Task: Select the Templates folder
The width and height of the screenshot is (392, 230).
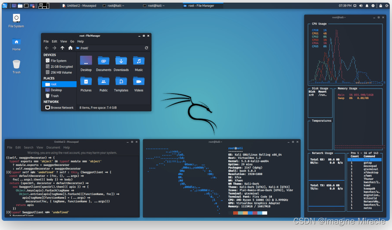Action: [121, 85]
